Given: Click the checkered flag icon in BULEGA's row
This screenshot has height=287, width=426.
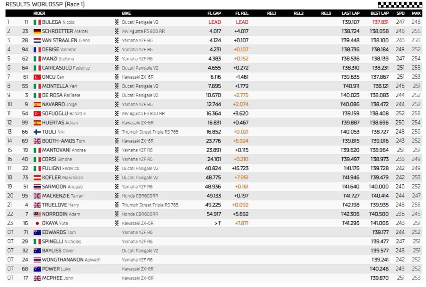Looking at the screenshot, I should click(117, 22).
